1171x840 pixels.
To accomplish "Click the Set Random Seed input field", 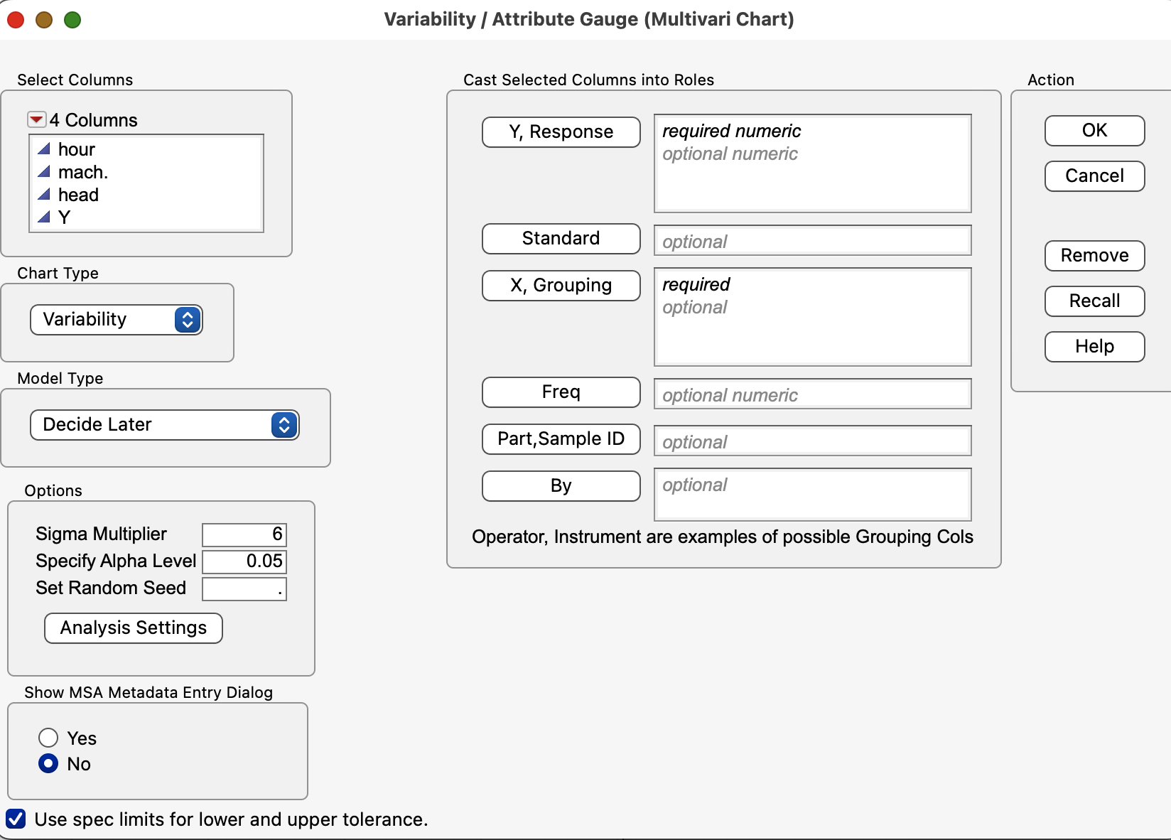I will pos(244,589).
